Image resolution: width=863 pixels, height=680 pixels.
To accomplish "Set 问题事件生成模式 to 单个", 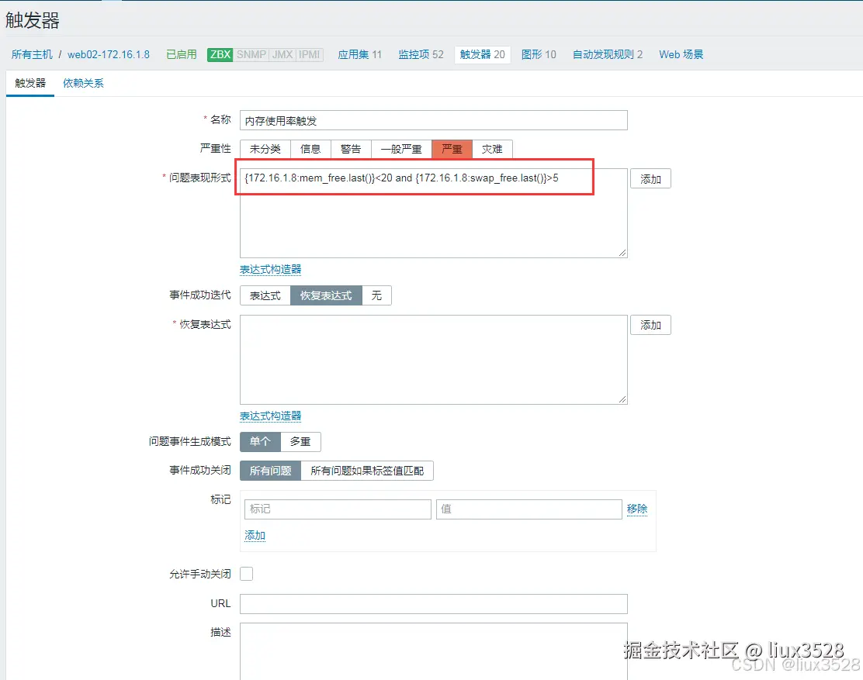I will click(x=260, y=441).
